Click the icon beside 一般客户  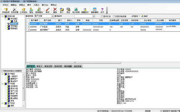(8, 76)
